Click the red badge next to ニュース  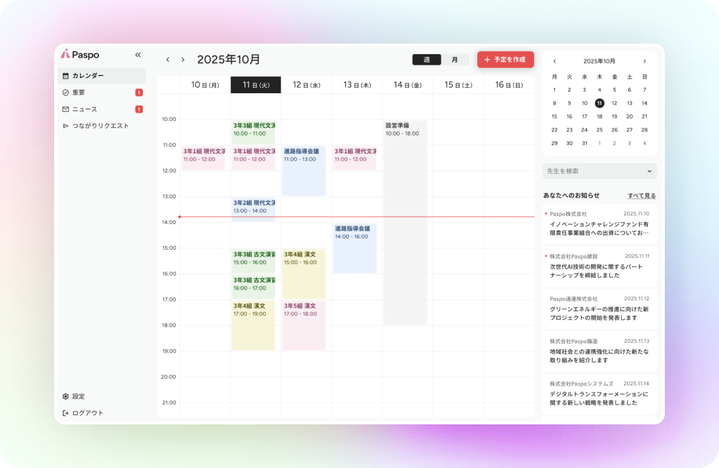tap(139, 109)
